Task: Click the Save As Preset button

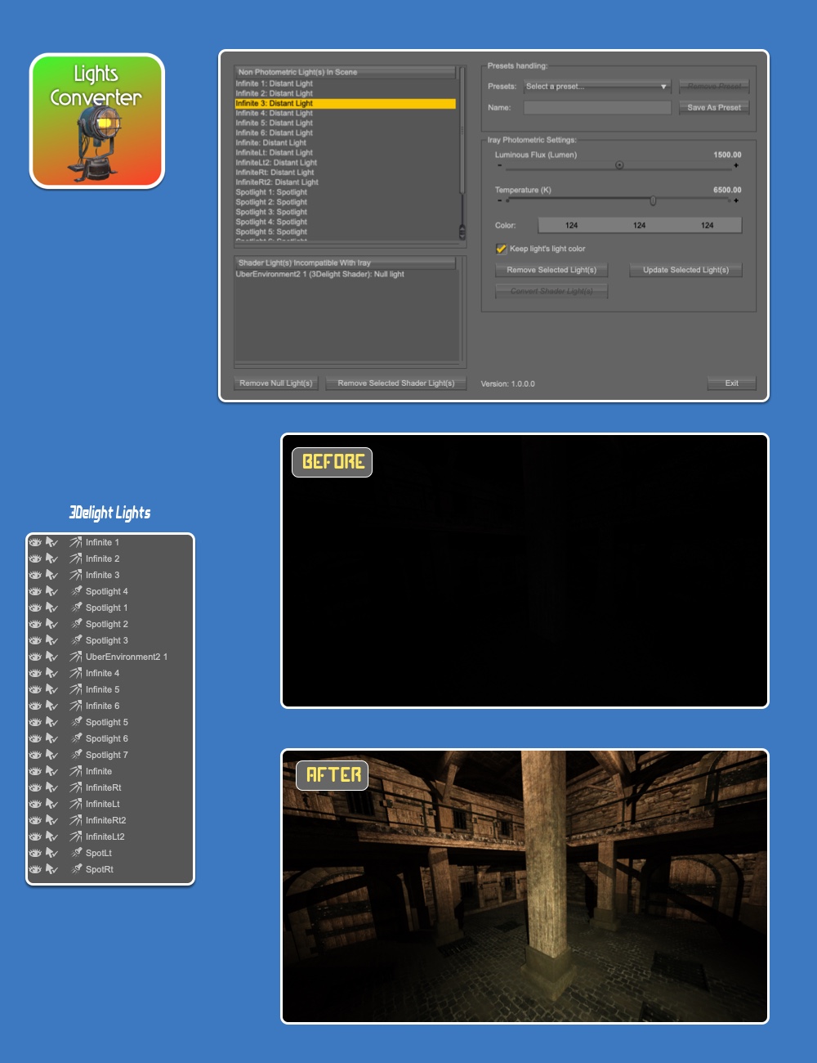Action: [713, 106]
